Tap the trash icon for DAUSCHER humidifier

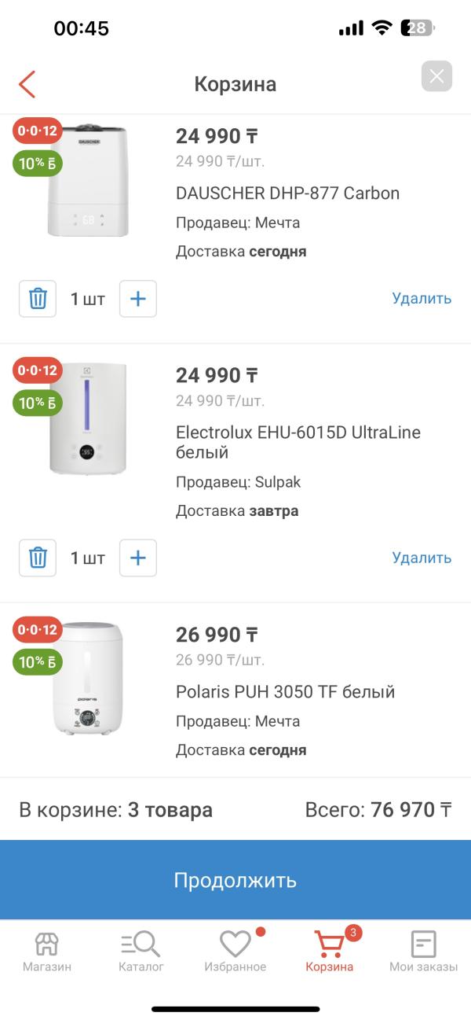[38, 299]
